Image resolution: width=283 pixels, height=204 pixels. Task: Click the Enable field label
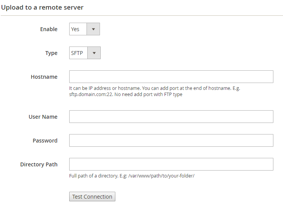pyautogui.click(x=49, y=29)
